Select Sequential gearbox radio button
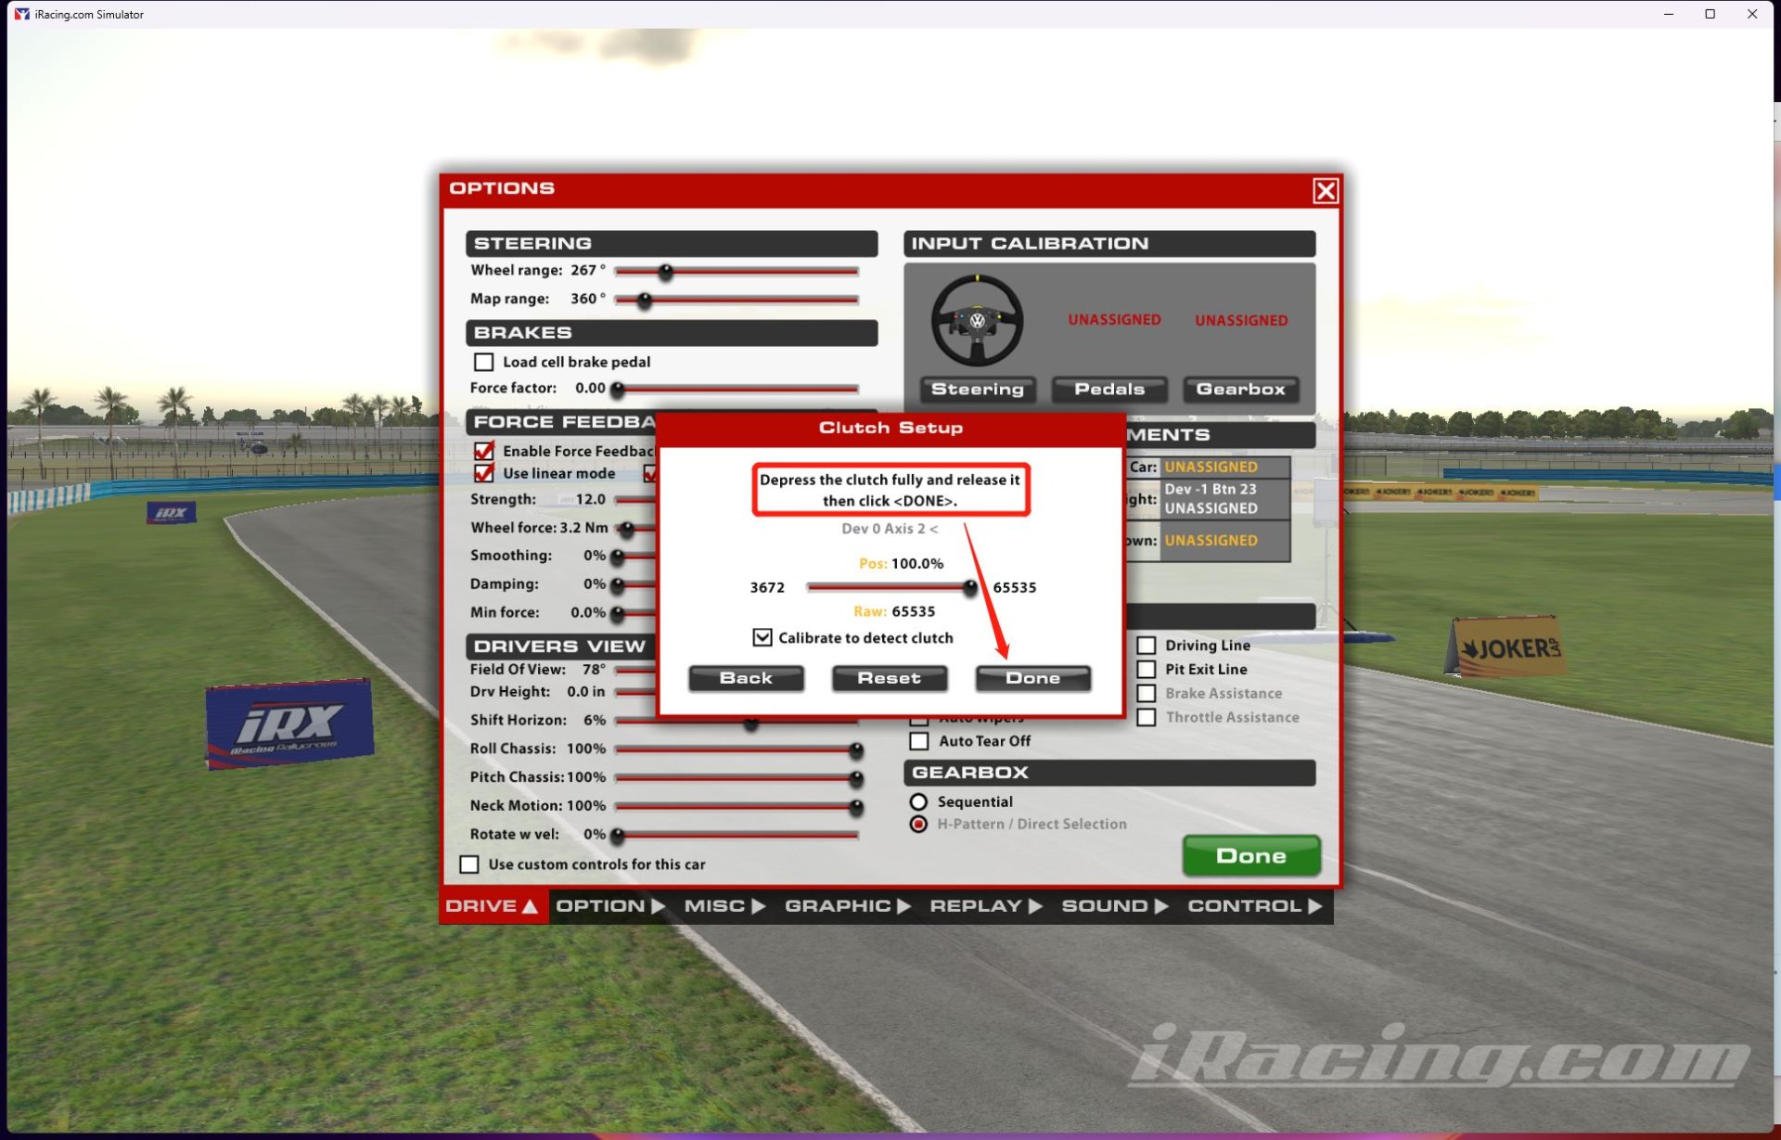The width and height of the screenshot is (1781, 1140). [x=919, y=801]
